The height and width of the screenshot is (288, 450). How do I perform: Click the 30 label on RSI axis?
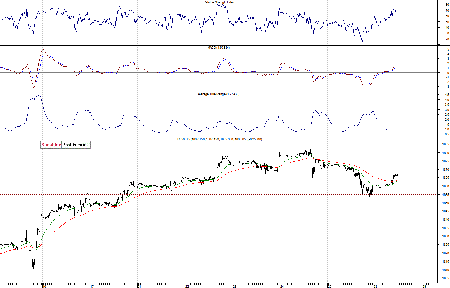coord(447,33)
